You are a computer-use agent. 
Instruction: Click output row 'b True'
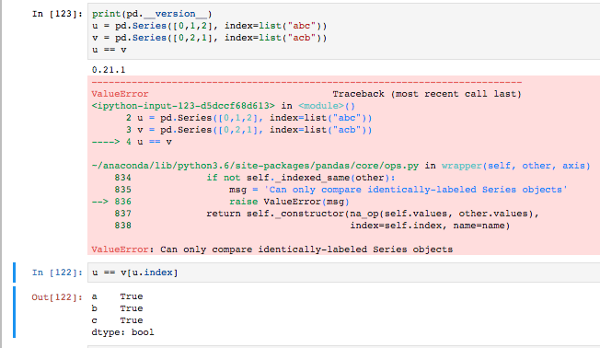pos(117,308)
